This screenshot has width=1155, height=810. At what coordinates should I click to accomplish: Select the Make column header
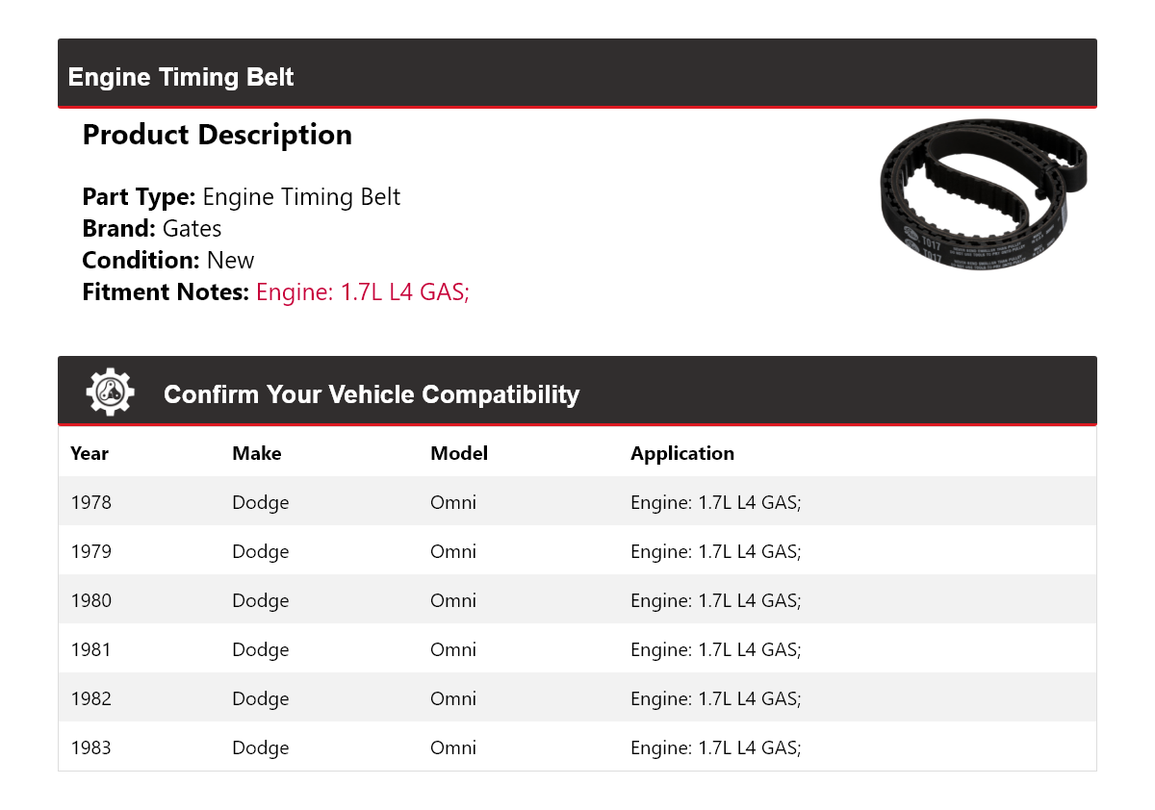(x=257, y=453)
